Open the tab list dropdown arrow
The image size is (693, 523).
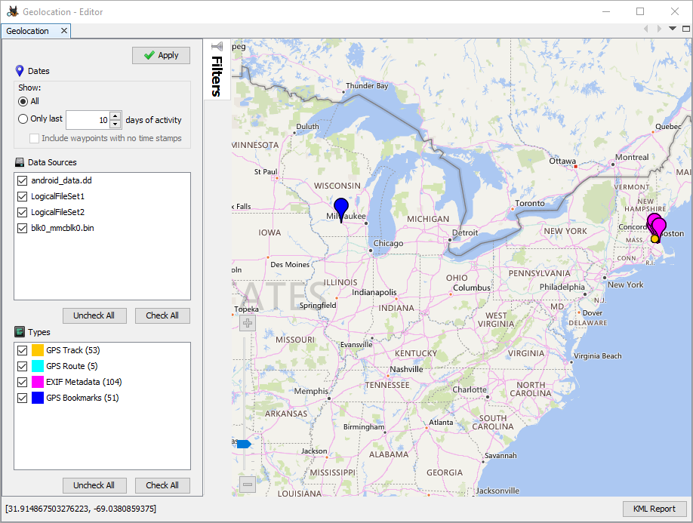coord(672,29)
